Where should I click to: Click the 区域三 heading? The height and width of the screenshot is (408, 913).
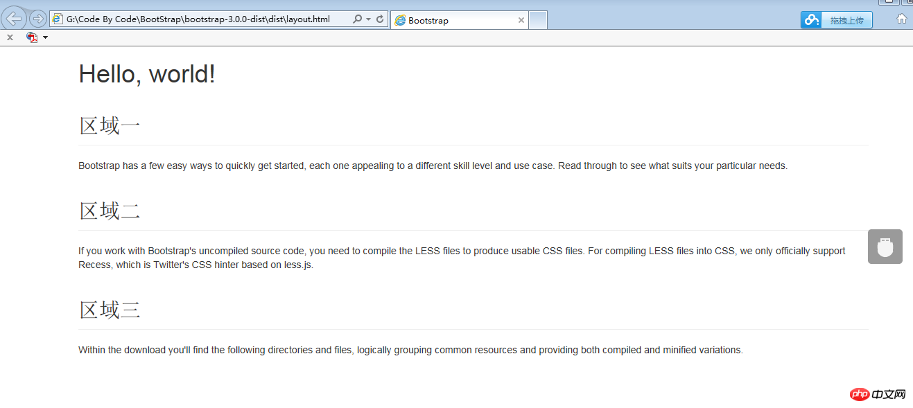pos(110,310)
